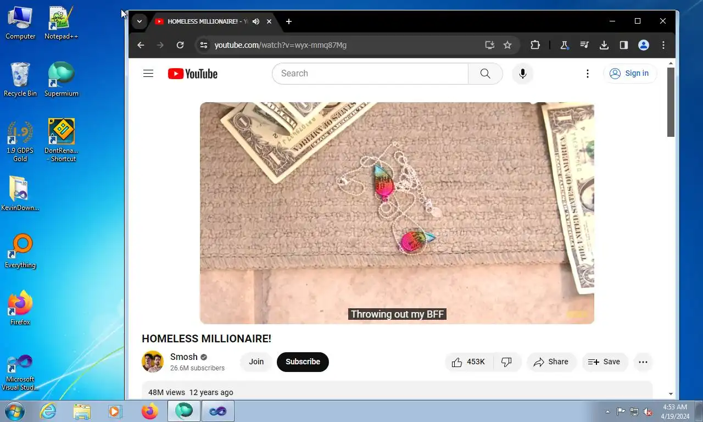
Task: Select the Recycle Bin icon
Action: pyautogui.click(x=20, y=80)
